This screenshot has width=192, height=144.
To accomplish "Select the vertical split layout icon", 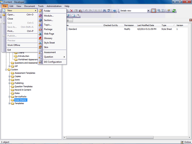I will coord(163,11).
